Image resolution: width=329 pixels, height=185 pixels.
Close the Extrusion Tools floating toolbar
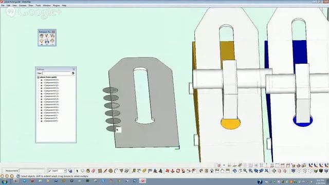(53, 32)
